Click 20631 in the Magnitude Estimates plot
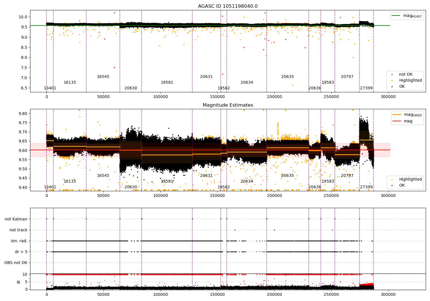Image resolution: width=430 pixels, height=301 pixels. pos(206,175)
